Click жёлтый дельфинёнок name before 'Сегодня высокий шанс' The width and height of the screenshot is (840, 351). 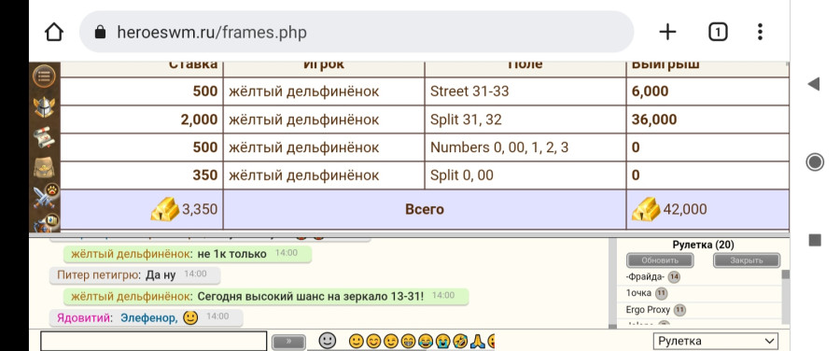point(132,296)
